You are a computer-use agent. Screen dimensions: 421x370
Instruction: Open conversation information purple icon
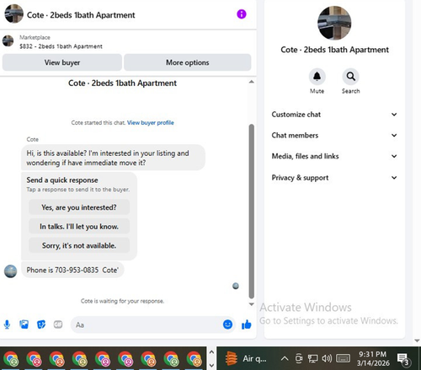coord(242,13)
